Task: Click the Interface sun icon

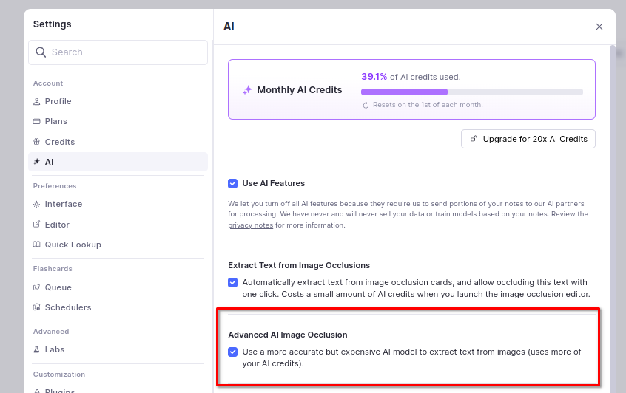Action: pos(37,204)
